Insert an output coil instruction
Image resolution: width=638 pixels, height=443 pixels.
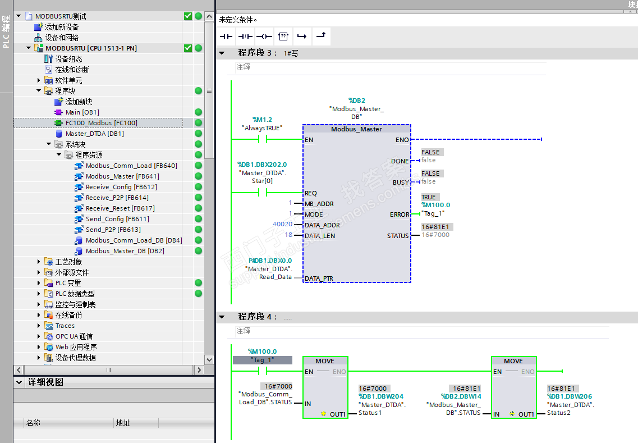(264, 36)
